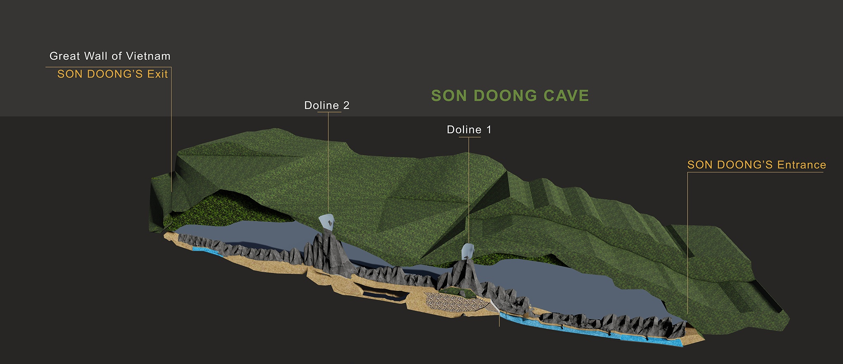Click the Doline 2 skylight opening
The width and height of the screenshot is (843, 364).
327,223
